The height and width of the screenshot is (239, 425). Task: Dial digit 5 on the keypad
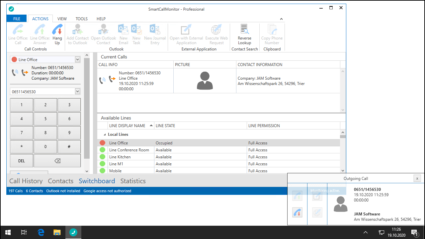(x=45, y=119)
